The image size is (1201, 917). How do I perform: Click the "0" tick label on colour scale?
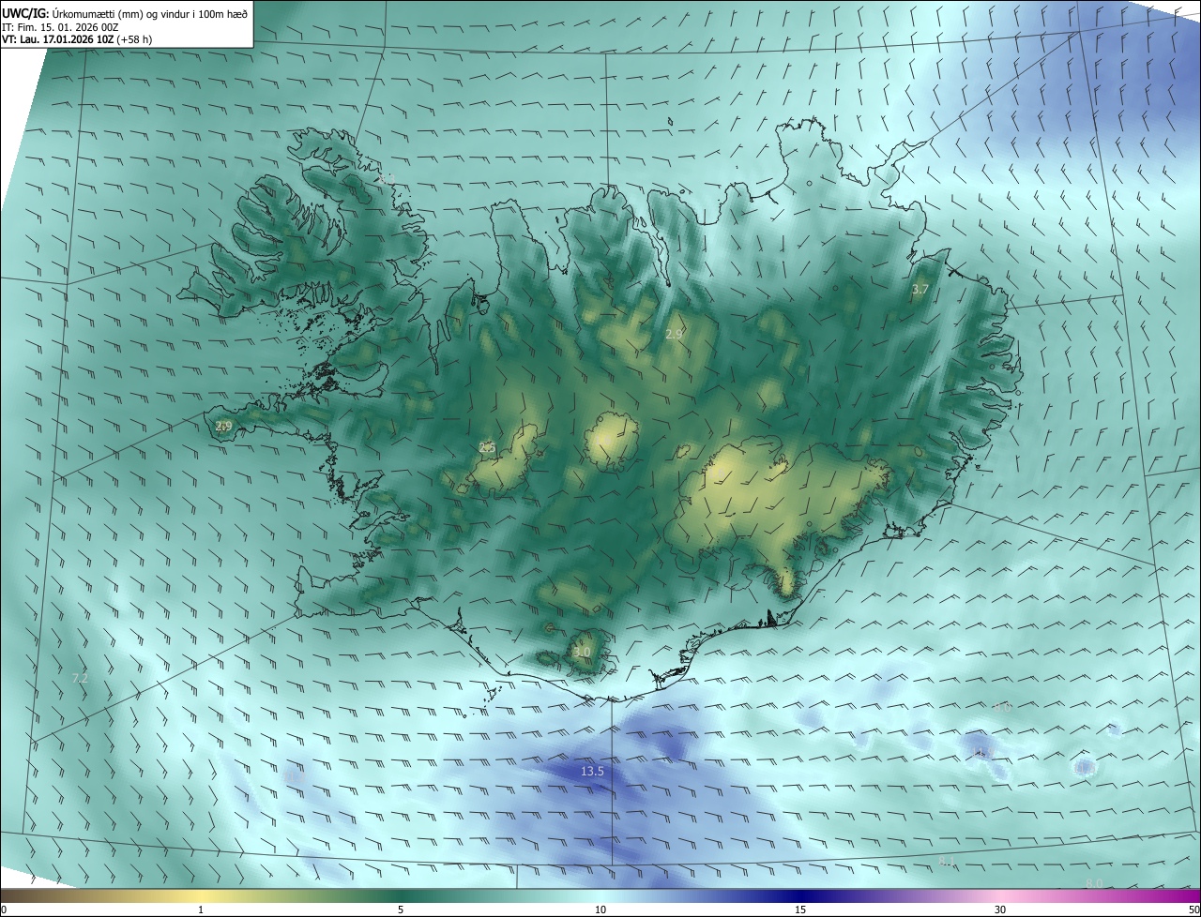[x=3, y=910]
